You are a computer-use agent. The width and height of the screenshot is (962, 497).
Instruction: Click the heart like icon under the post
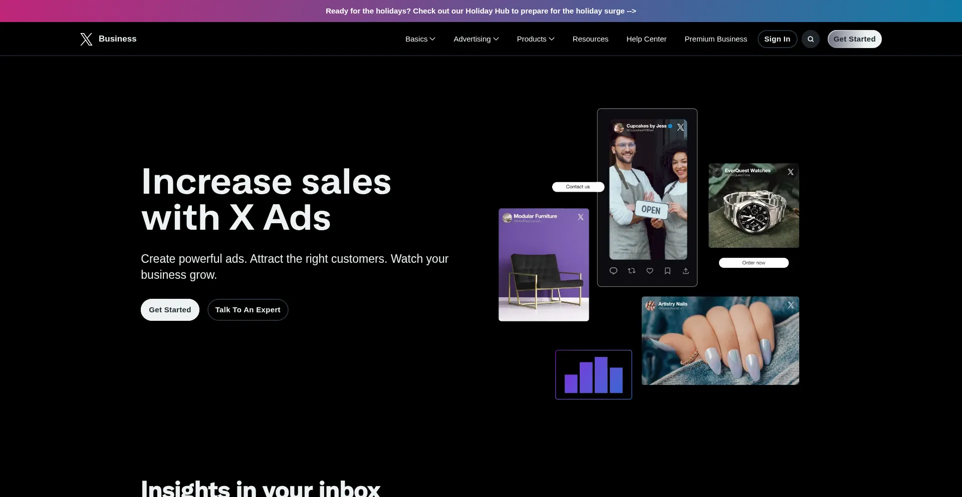649,271
